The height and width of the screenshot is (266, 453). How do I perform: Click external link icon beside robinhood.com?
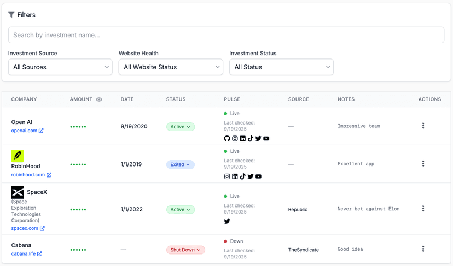coord(49,175)
